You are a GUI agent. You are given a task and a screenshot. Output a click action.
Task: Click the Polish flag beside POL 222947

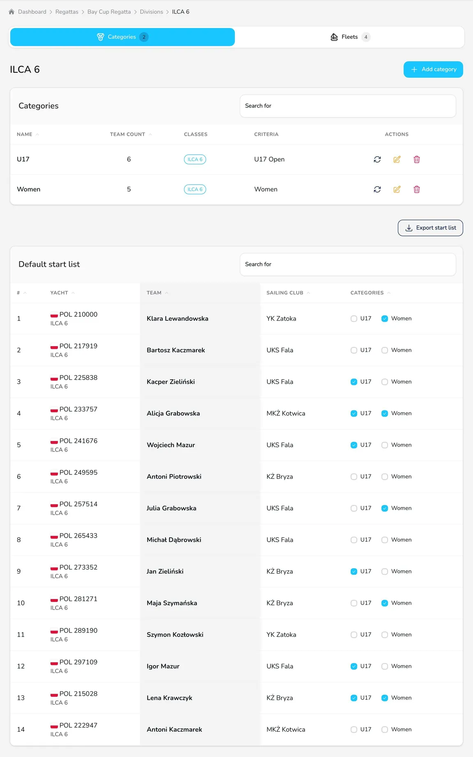[54, 726]
